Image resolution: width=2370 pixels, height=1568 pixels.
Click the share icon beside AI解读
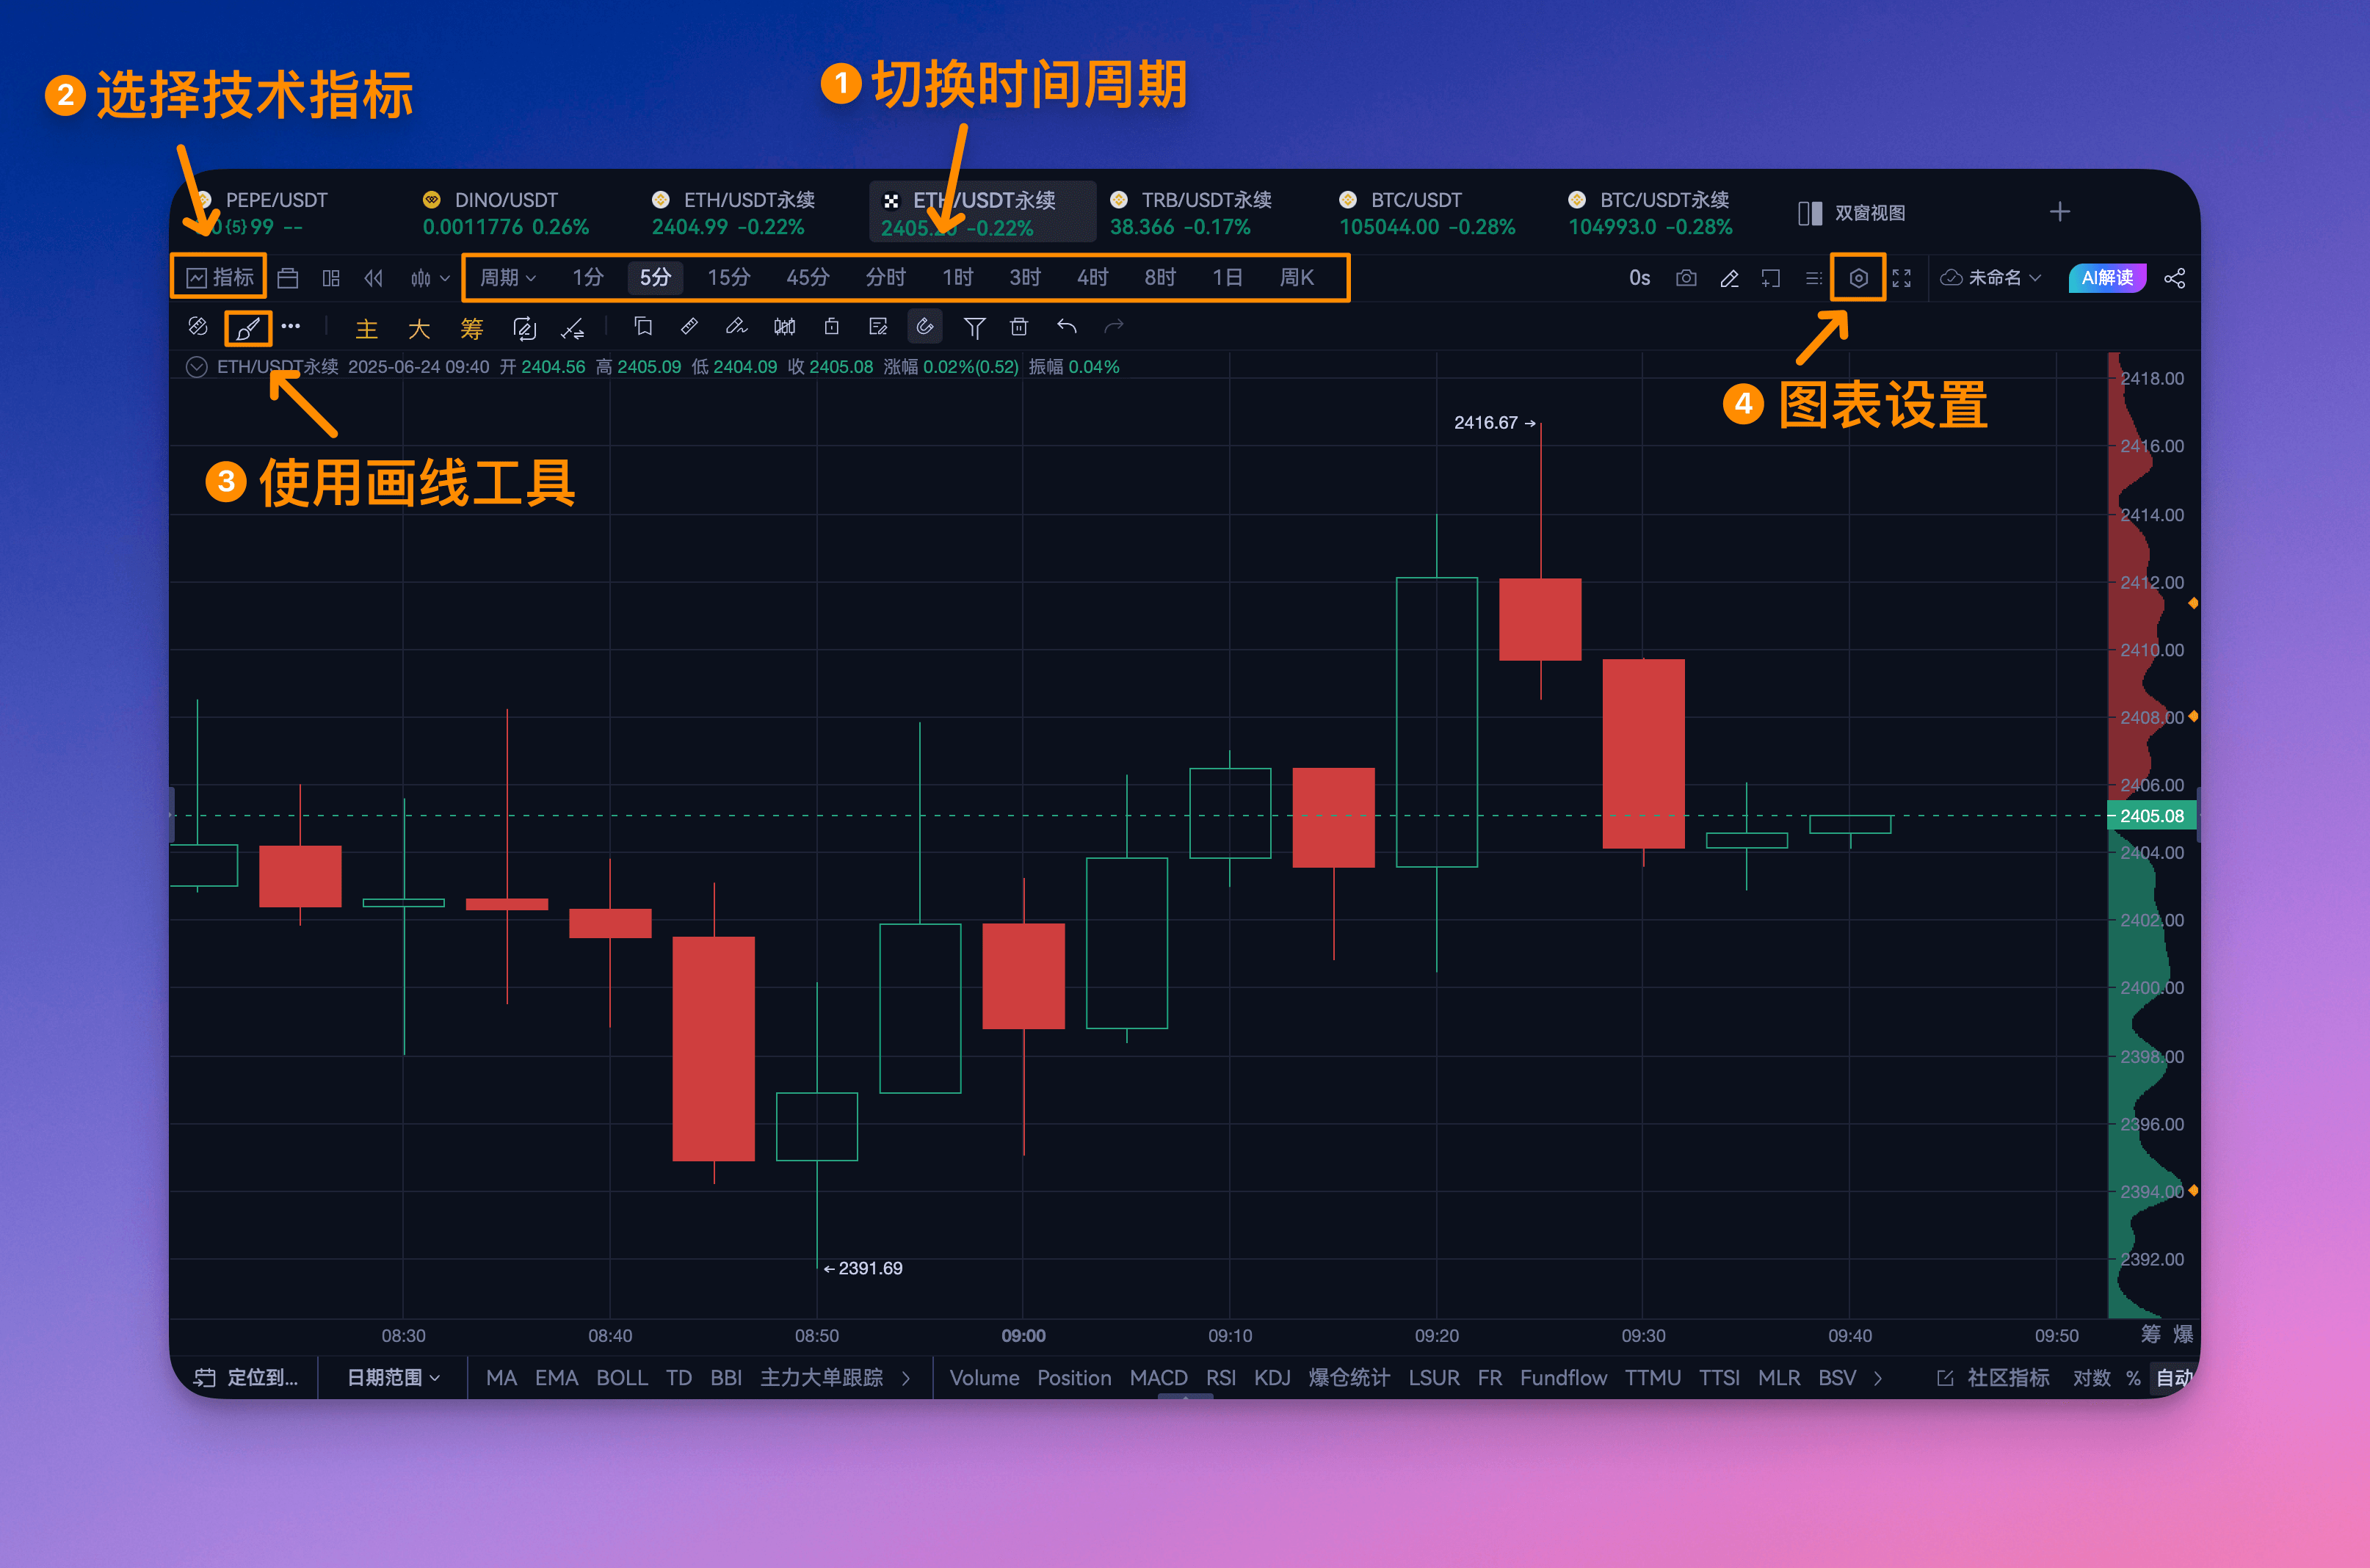2174,278
